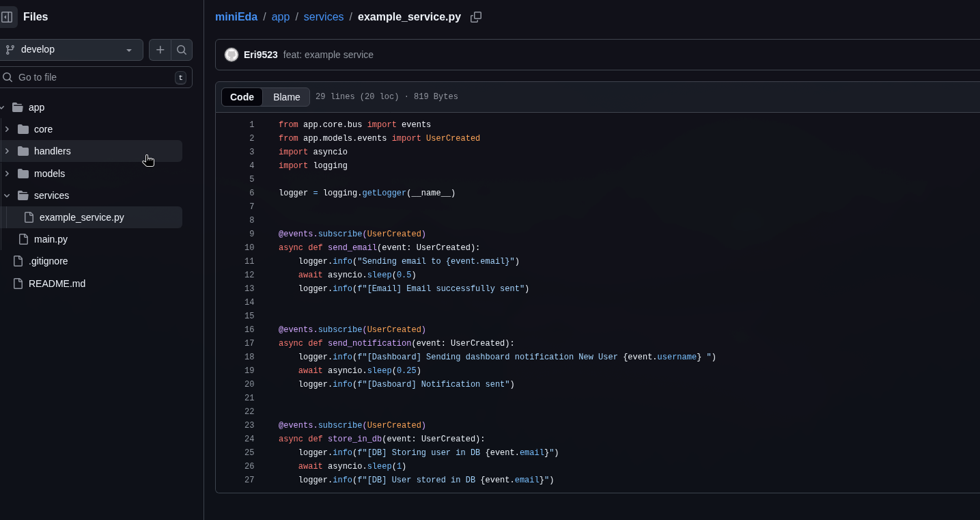Collapse the Files sidebar panel

8,16
